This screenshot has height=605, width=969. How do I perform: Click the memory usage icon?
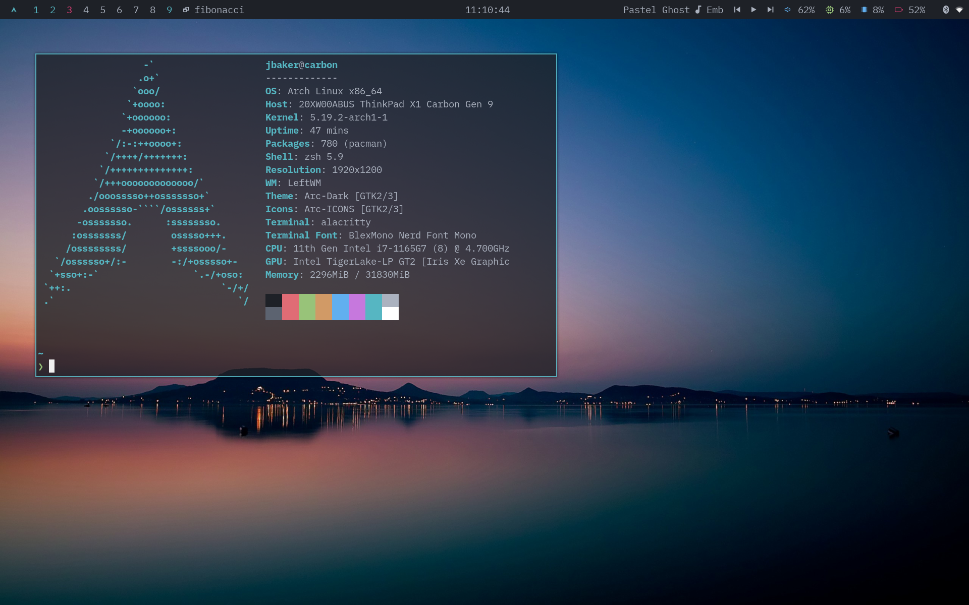[x=864, y=10]
